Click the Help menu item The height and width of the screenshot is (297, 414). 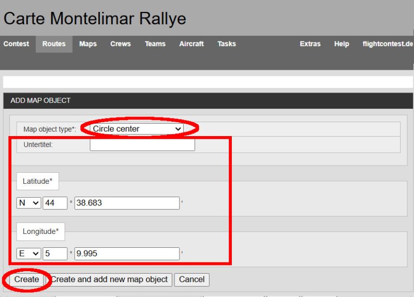coord(342,44)
